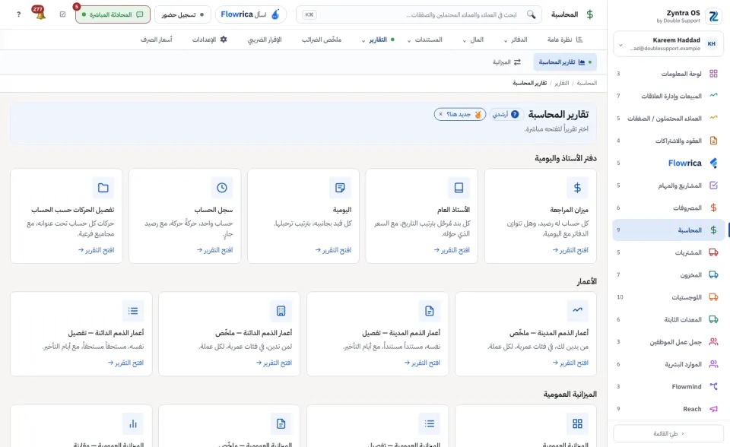Screen dimensions: 730x447
Task: Open الموارد البشرية people icon in sidebar
Action: point(713,364)
